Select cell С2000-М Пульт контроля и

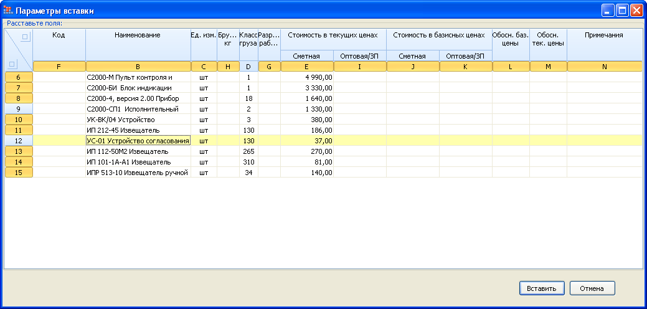tap(138, 77)
